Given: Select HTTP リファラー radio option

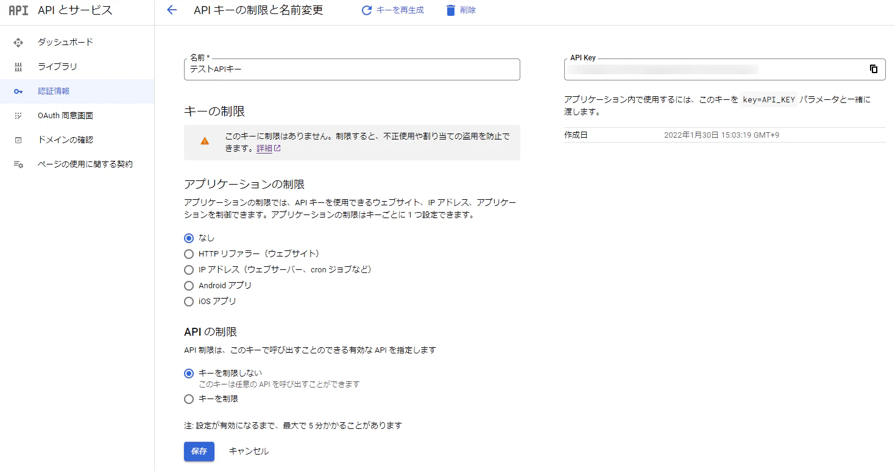Looking at the screenshot, I should point(189,254).
